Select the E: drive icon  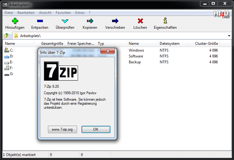pos(7,62)
